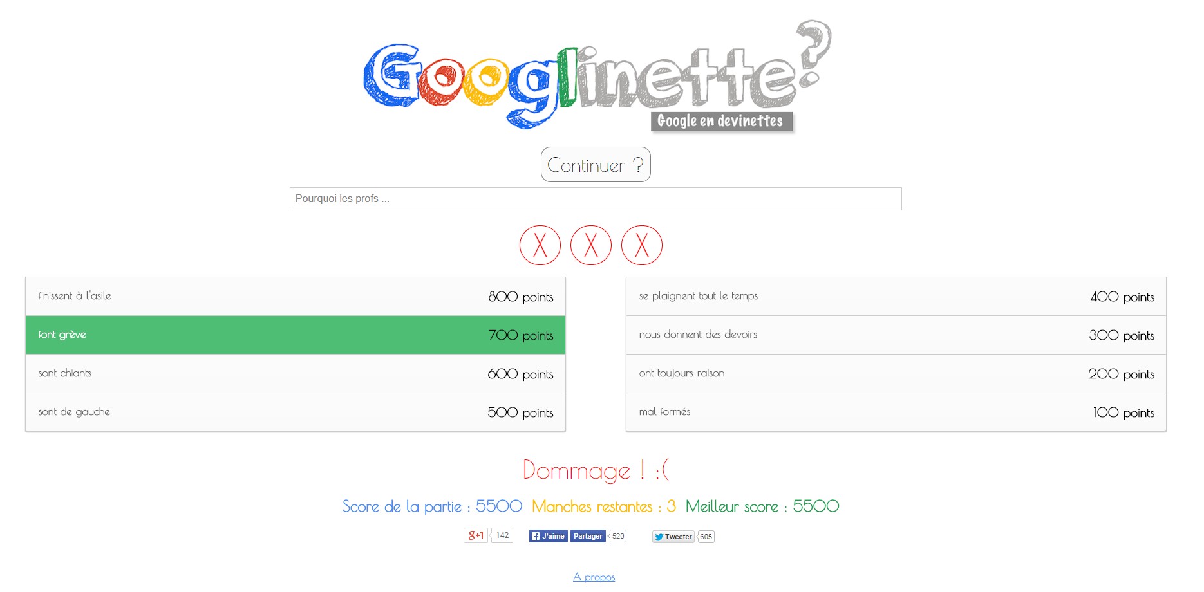Click the Tweeter button

(x=673, y=537)
